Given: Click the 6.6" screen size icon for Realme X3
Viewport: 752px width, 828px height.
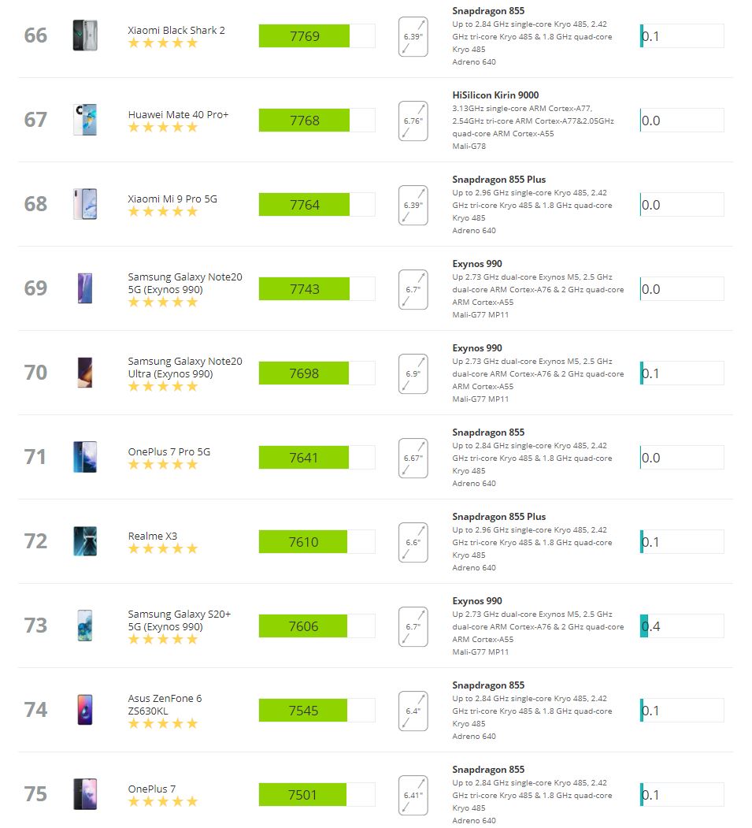Looking at the screenshot, I should 413,542.
